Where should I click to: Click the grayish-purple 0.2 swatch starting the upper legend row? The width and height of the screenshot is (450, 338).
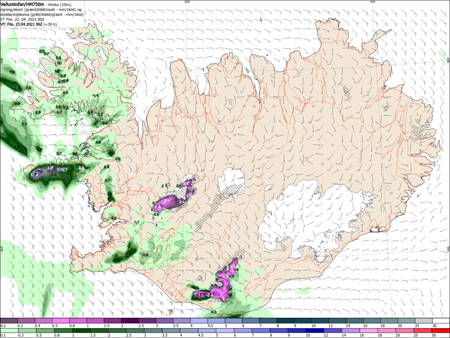tap(9, 321)
